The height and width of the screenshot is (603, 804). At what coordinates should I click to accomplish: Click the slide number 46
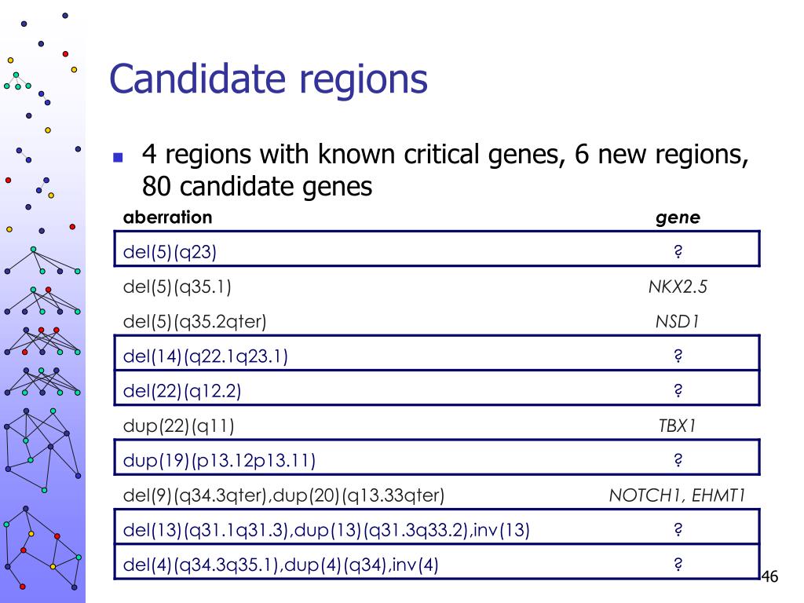(x=769, y=577)
